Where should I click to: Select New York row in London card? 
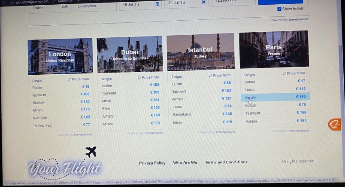click(61, 118)
